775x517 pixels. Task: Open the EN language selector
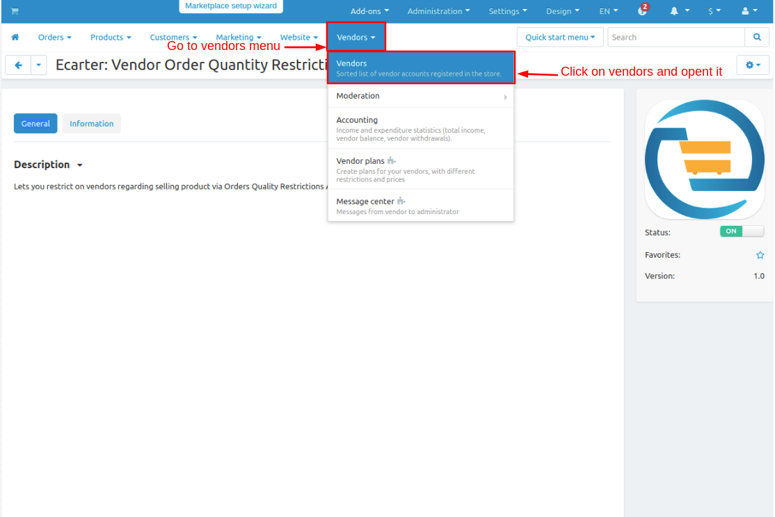click(609, 11)
